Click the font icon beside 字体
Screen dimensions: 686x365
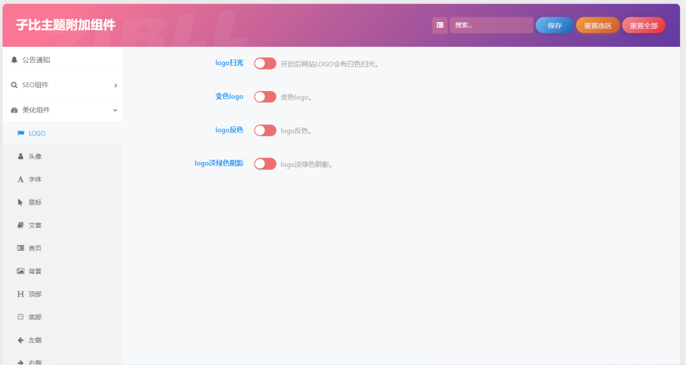click(x=21, y=179)
